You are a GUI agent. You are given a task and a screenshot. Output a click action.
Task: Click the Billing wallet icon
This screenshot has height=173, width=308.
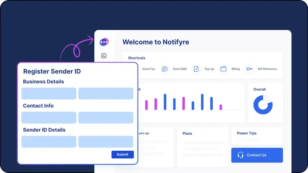point(223,69)
